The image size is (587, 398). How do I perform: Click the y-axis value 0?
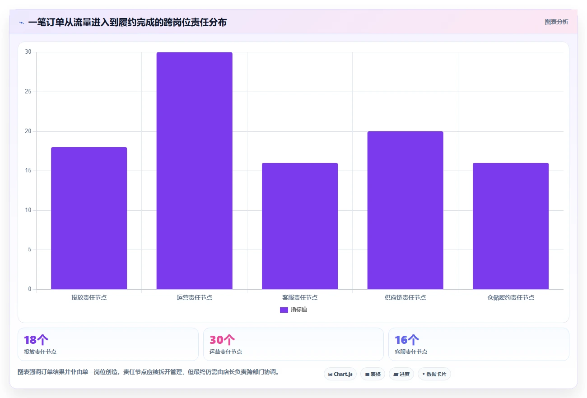[30, 289]
